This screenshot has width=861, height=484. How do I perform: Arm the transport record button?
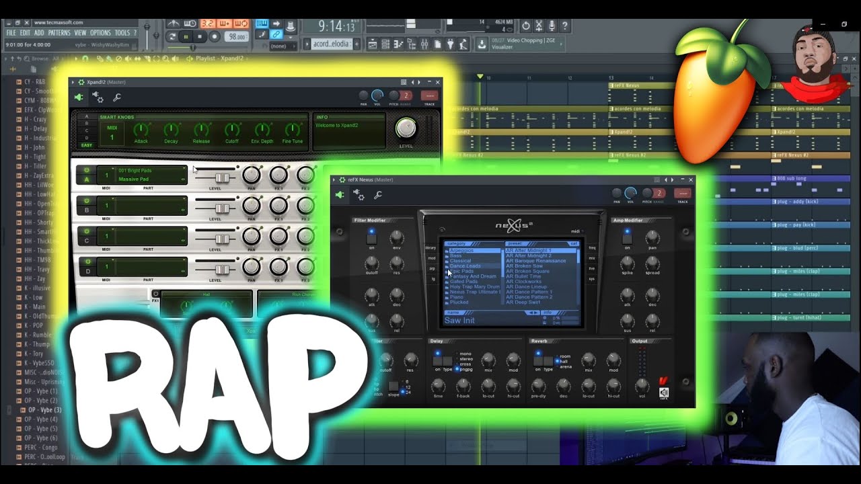(214, 36)
